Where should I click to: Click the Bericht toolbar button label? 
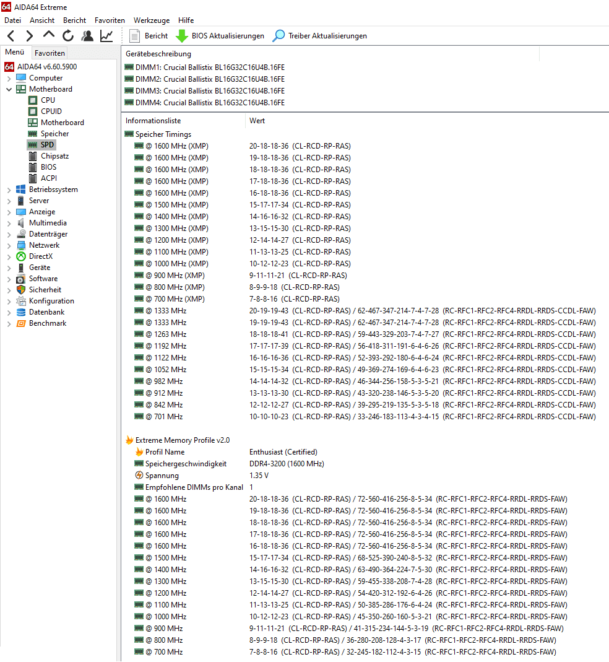click(x=156, y=36)
